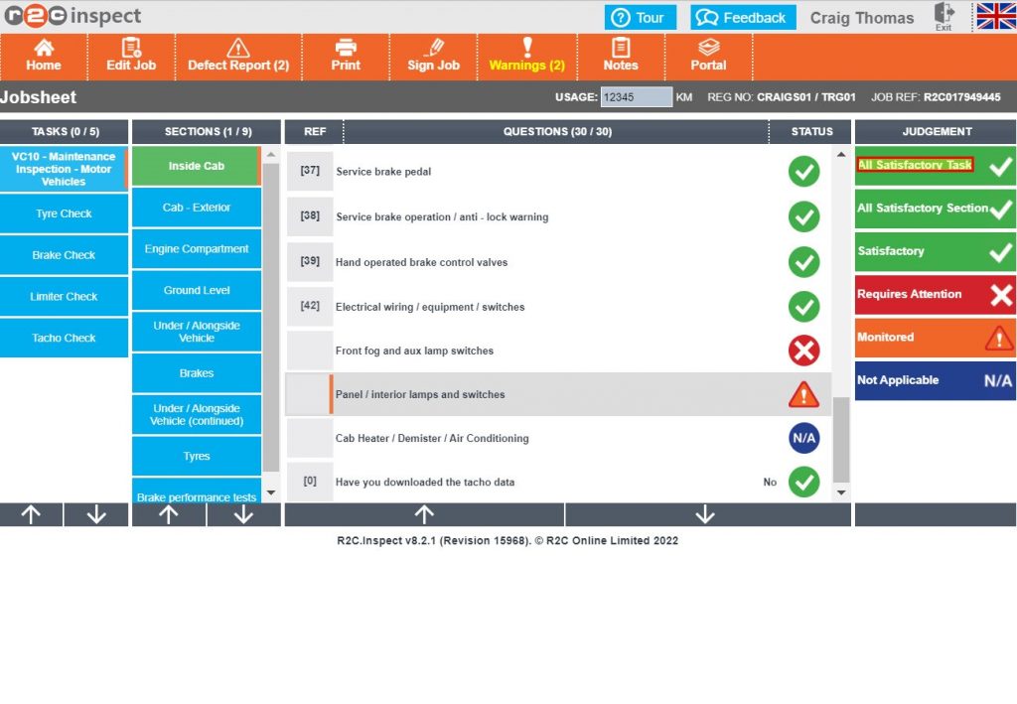This screenshot has height=704, width=1017.
Task: Select the Engine Compartment section
Action: (x=196, y=249)
